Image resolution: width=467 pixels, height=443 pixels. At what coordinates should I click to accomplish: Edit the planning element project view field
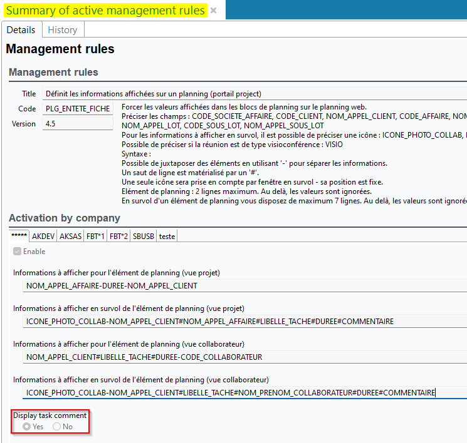(x=244, y=286)
